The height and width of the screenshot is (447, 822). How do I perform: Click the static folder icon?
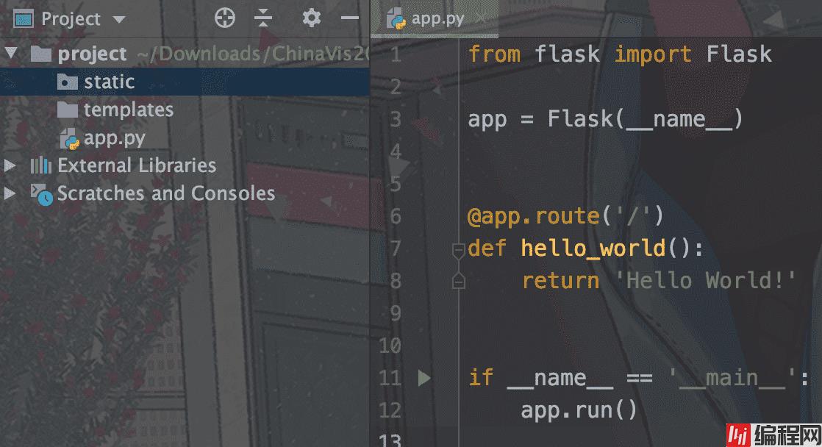[68, 82]
